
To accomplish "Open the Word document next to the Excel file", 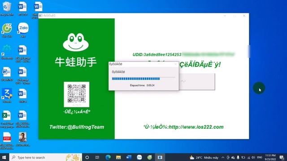I will [23, 119].
